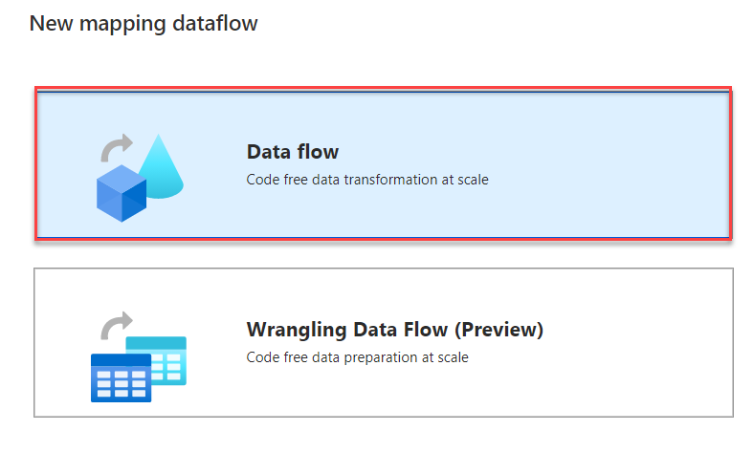Click the dark blue table icon

121,377
